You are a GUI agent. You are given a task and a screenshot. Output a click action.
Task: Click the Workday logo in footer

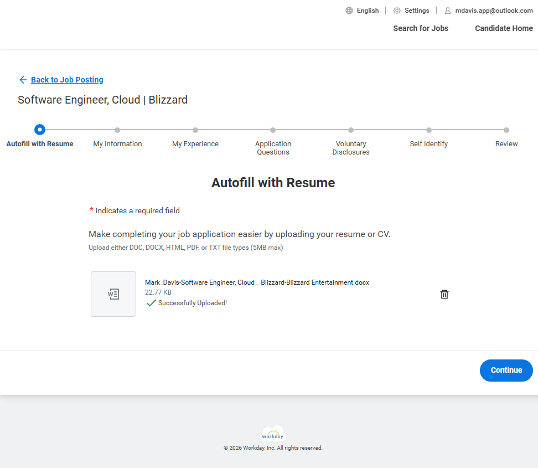coord(273,435)
